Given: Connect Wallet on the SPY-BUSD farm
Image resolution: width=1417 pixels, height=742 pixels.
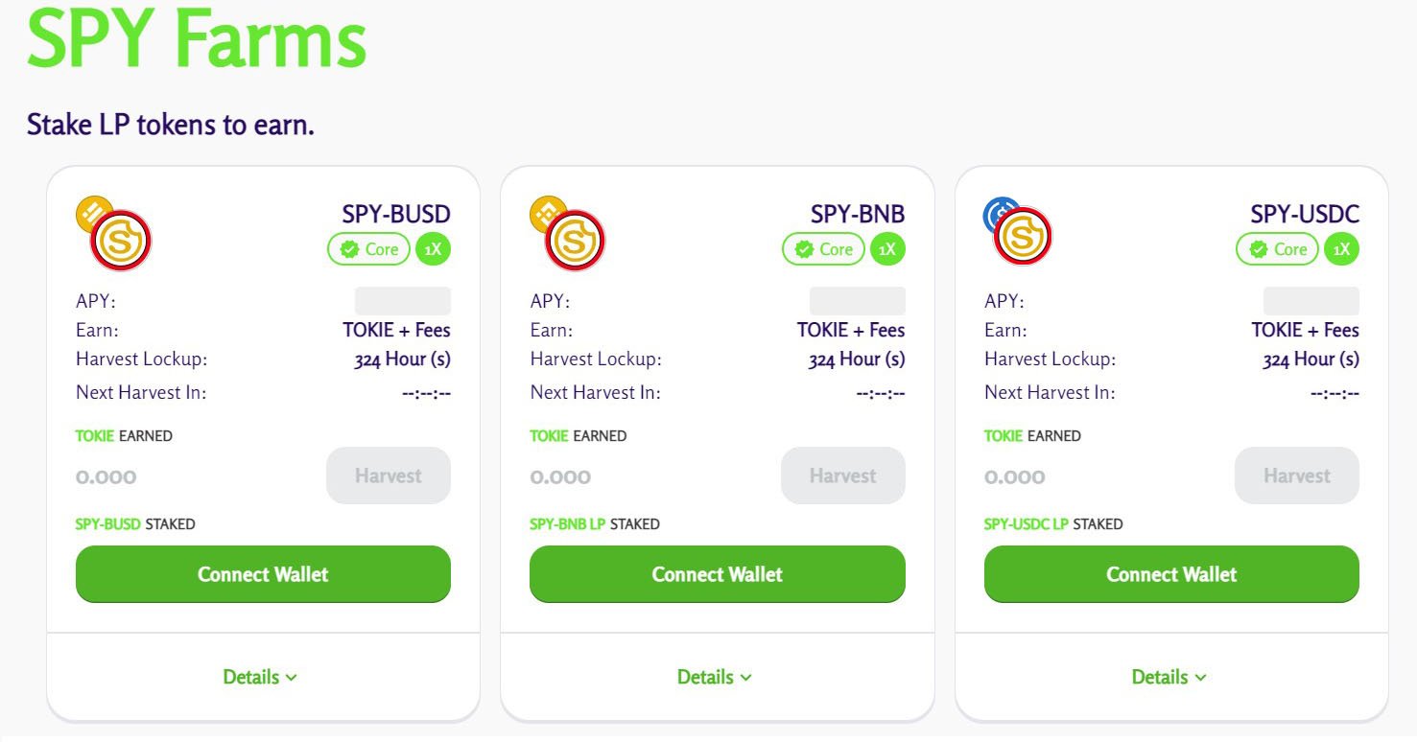Looking at the screenshot, I should point(263,574).
